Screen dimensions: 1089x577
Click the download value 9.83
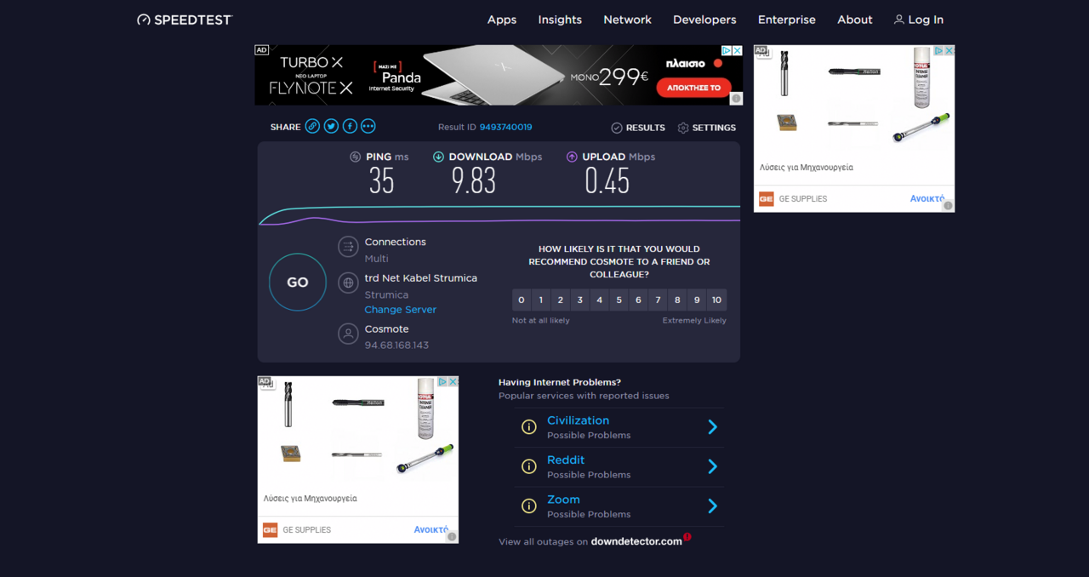pyautogui.click(x=474, y=180)
